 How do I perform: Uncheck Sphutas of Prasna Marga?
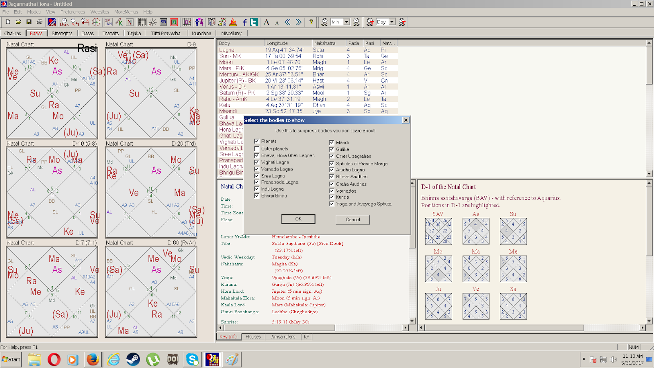tap(331, 164)
